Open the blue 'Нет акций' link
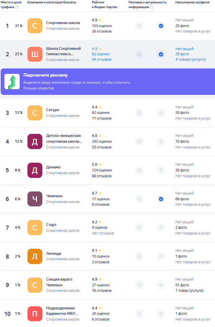The height and width of the screenshot is (327, 215). [185, 49]
